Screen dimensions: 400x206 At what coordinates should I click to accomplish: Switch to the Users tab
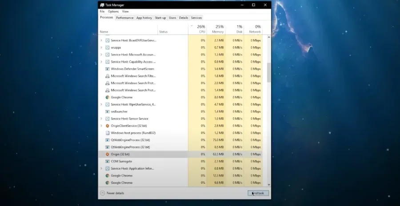click(x=172, y=18)
